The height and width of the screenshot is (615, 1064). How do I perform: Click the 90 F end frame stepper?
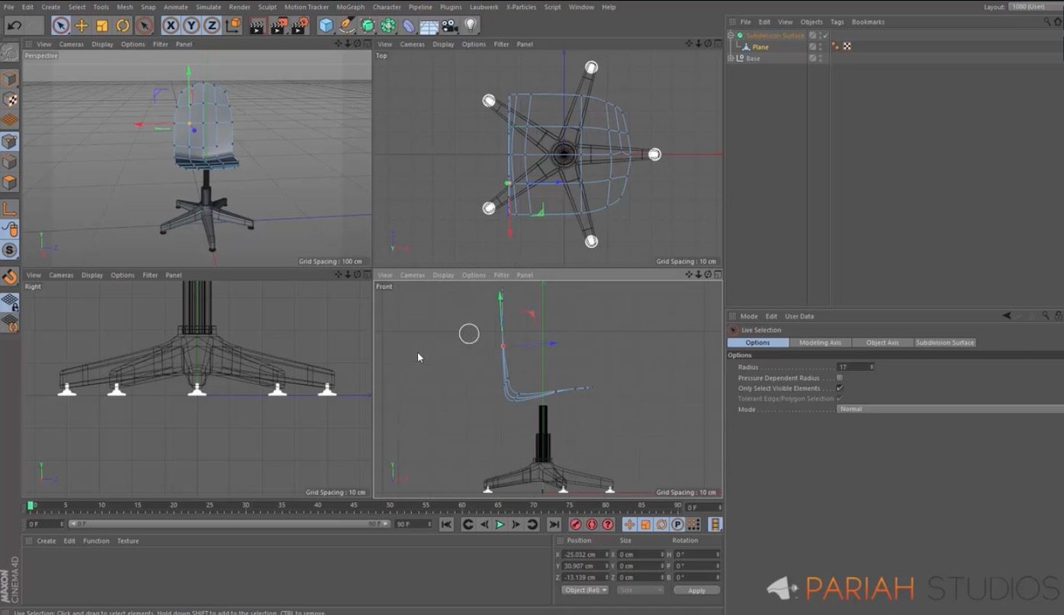[x=429, y=524]
